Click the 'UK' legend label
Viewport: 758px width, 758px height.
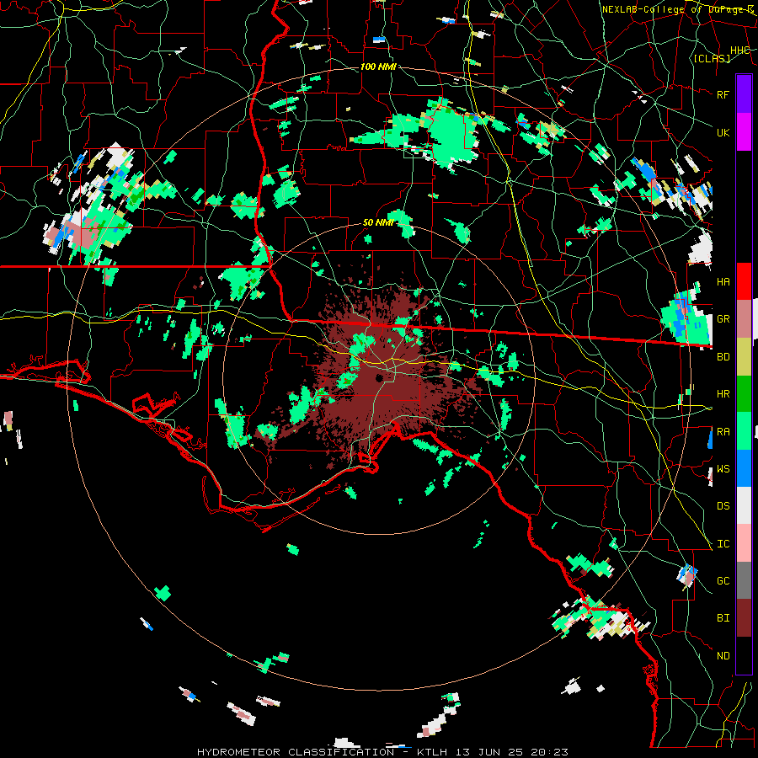[723, 132]
